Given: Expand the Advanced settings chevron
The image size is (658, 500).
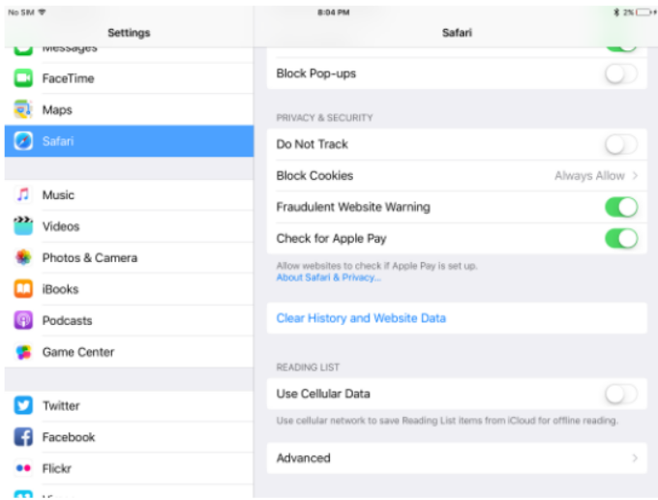Looking at the screenshot, I should (x=635, y=458).
